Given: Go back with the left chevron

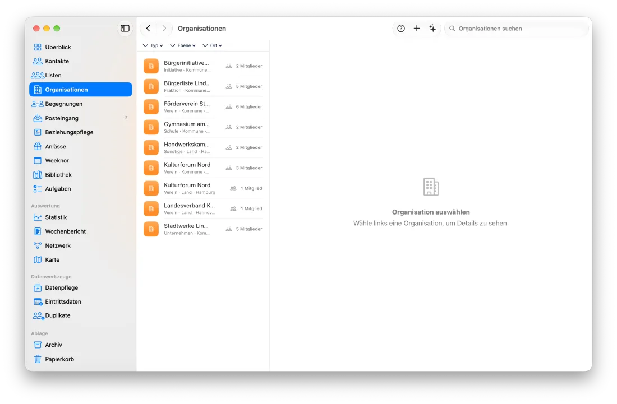Looking at the screenshot, I should click(x=148, y=28).
